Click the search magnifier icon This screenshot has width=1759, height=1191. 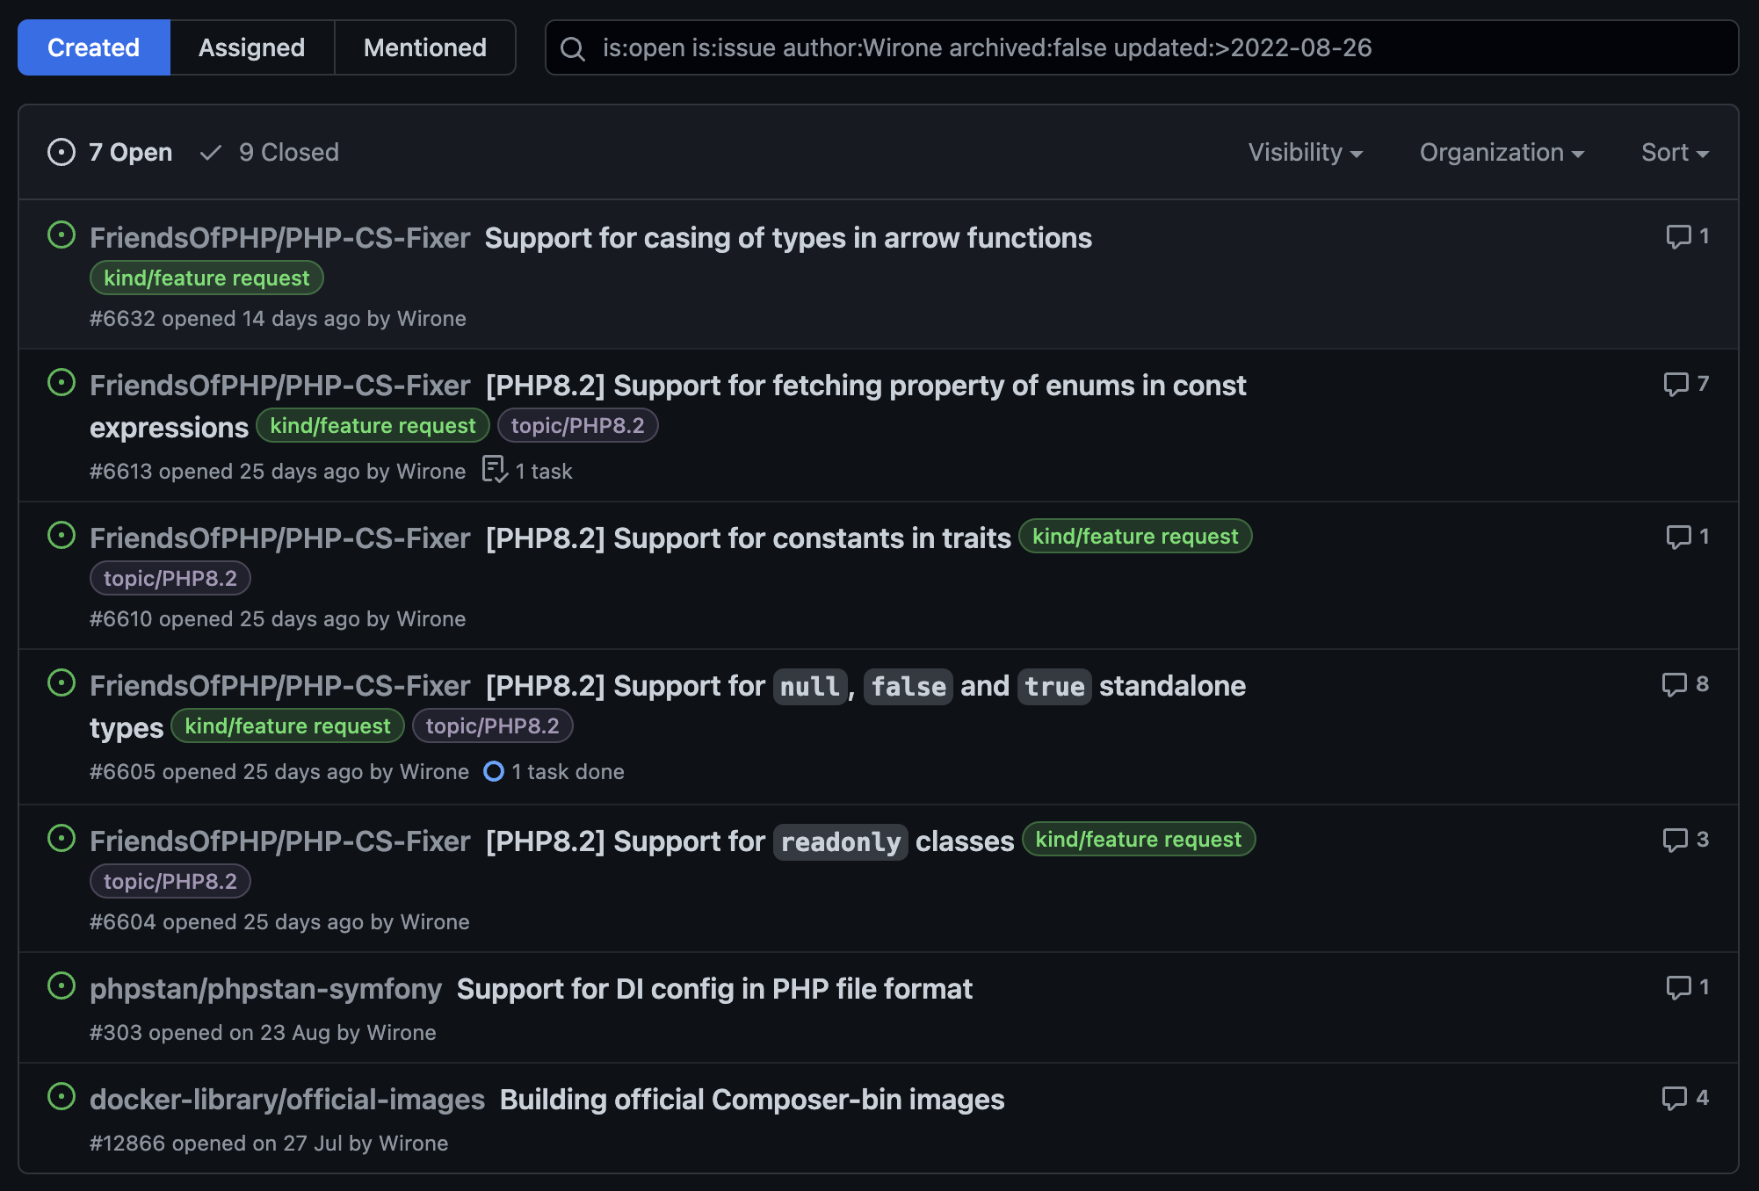(x=573, y=48)
